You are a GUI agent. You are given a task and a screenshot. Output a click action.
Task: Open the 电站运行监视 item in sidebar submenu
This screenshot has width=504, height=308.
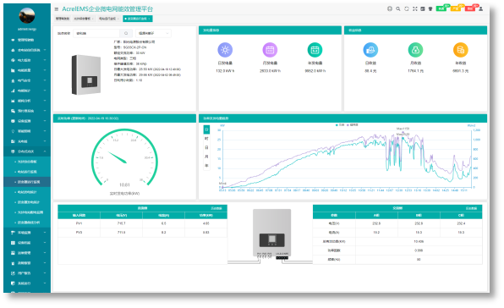pyautogui.click(x=27, y=172)
